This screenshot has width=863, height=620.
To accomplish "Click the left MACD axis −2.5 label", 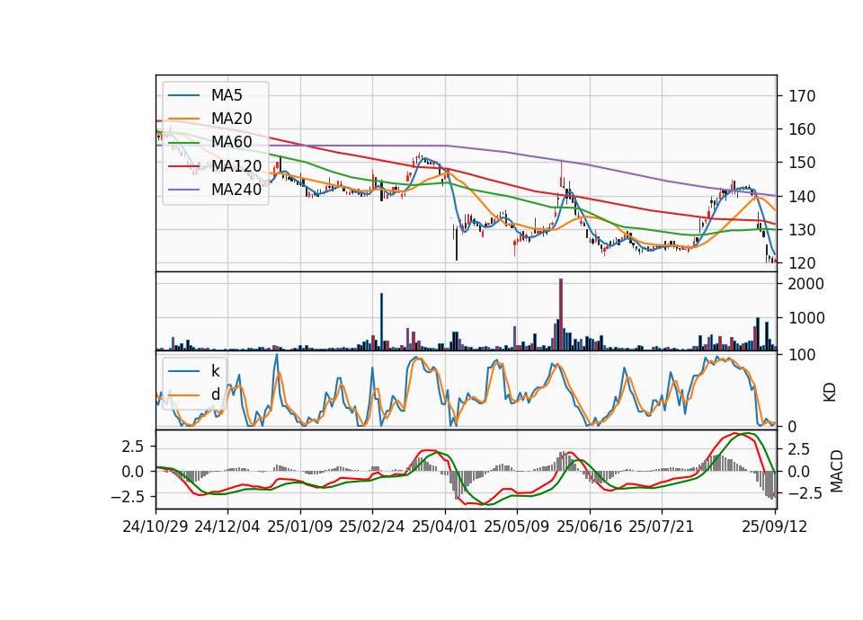I will pos(128,497).
